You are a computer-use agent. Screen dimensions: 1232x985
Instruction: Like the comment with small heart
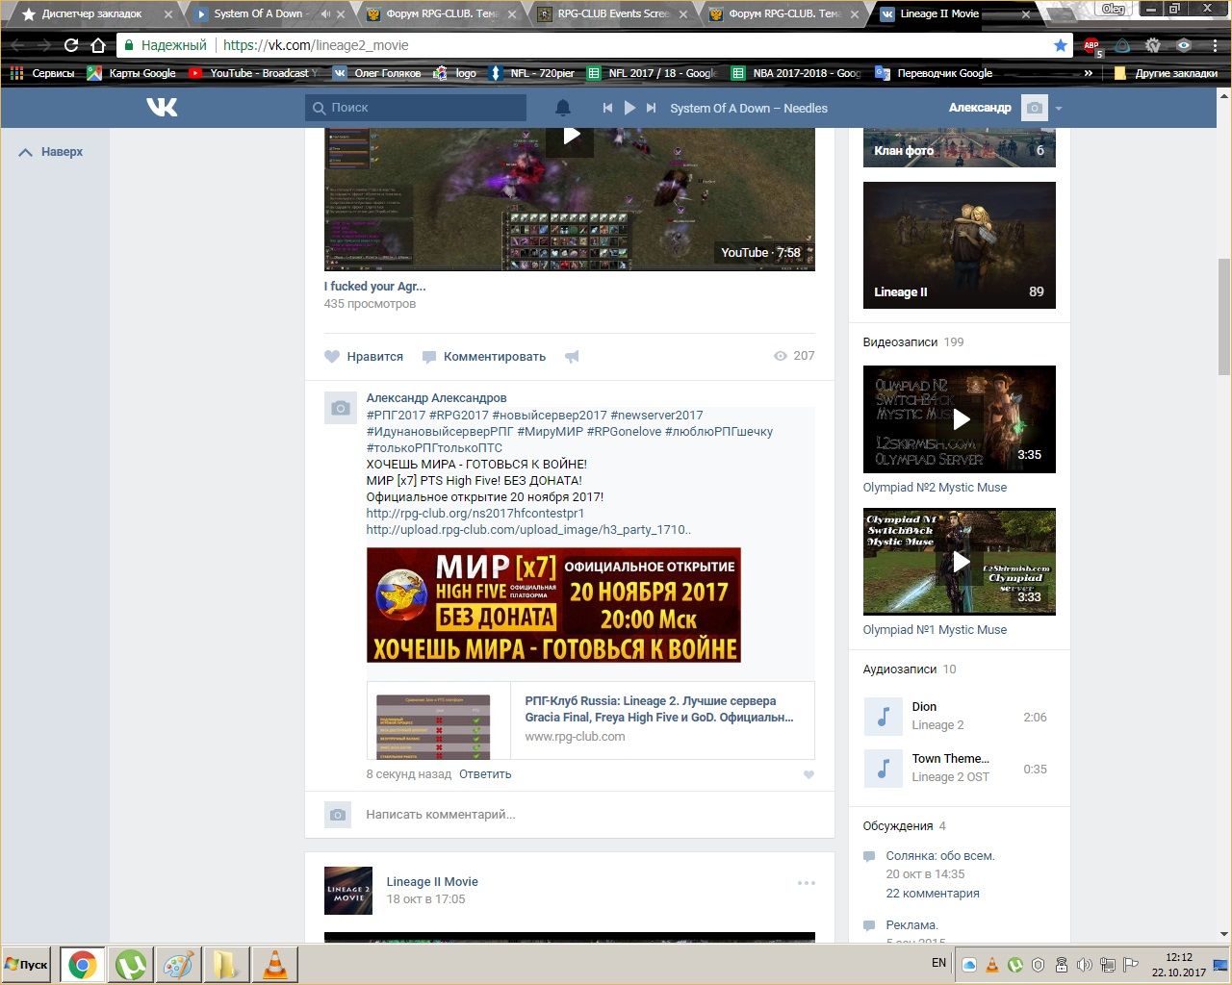coord(808,774)
